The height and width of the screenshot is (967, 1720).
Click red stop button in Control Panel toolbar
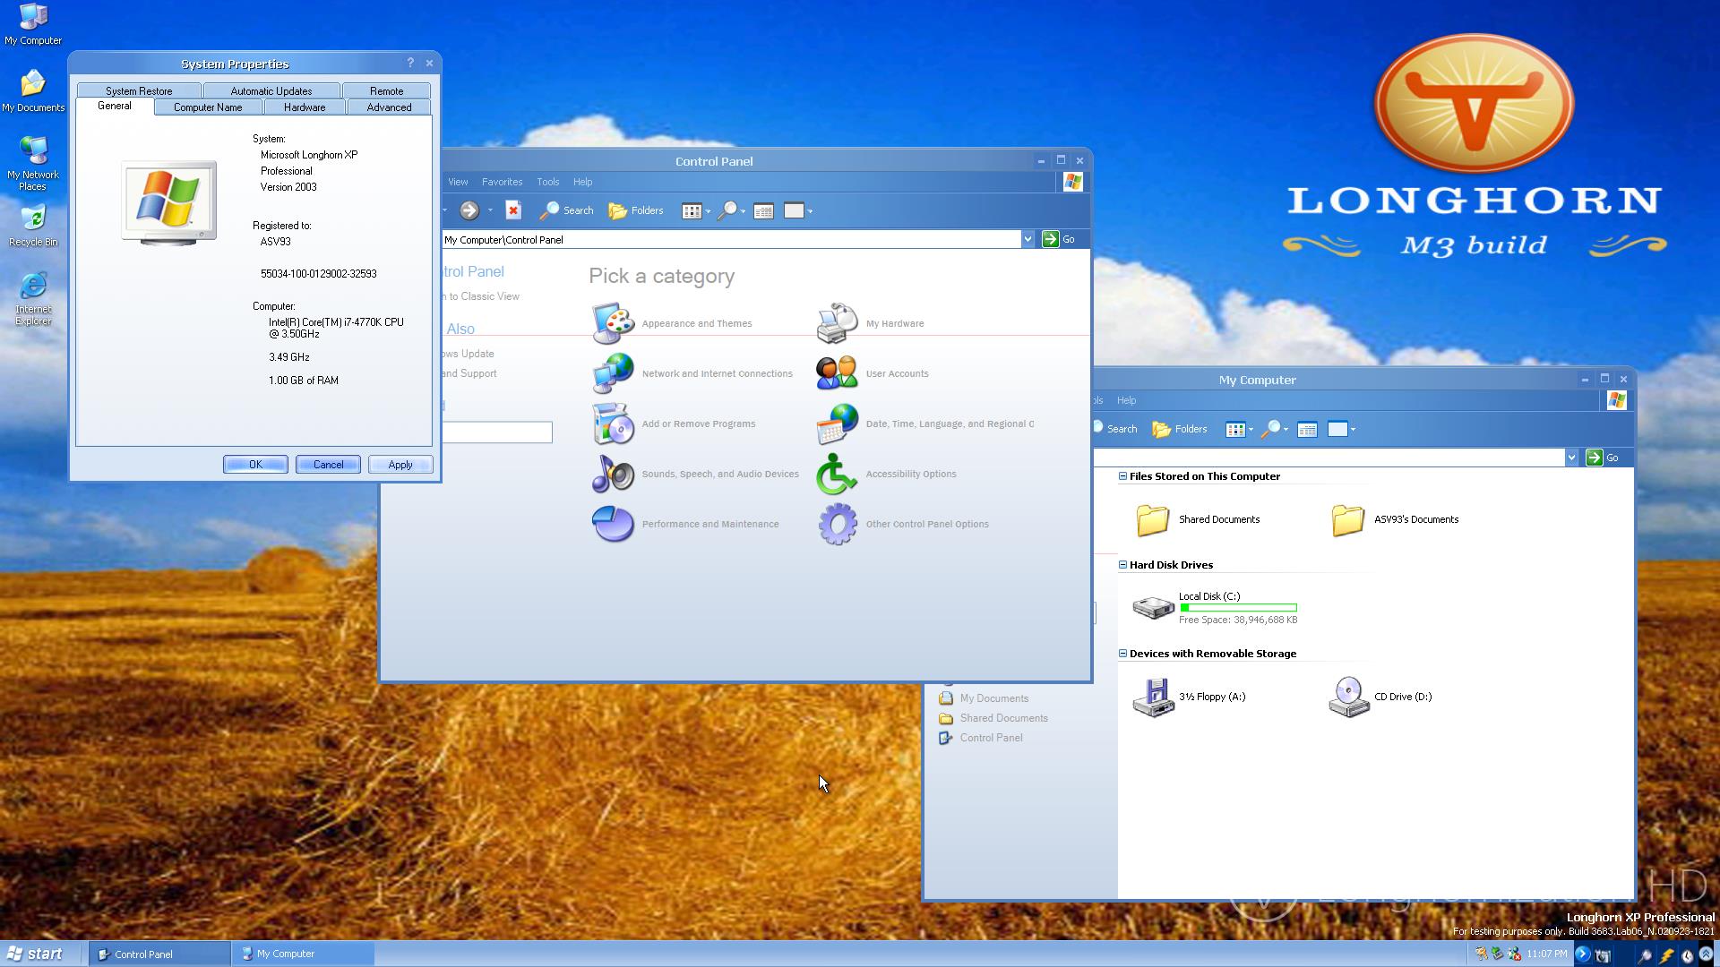pos(513,210)
